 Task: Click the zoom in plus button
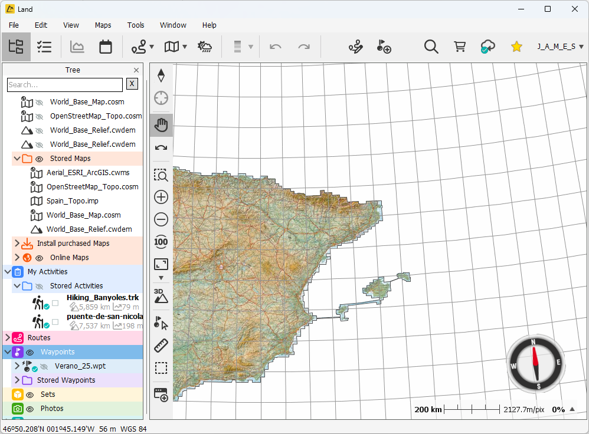pos(161,197)
